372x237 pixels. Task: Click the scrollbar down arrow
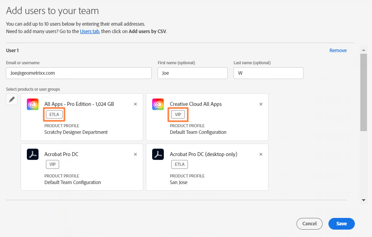click(x=363, y=200)
